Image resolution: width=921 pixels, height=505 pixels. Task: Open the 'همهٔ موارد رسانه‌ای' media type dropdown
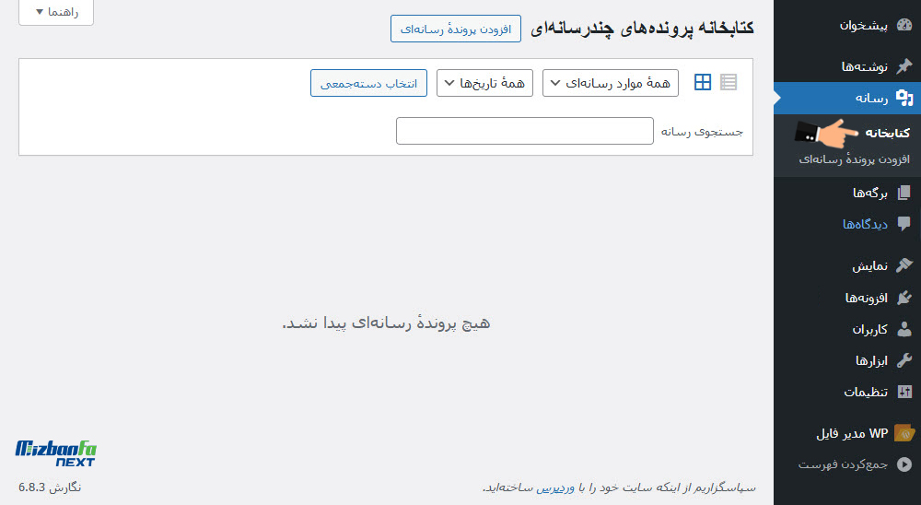pyautogui.click(x=611, y=83)
